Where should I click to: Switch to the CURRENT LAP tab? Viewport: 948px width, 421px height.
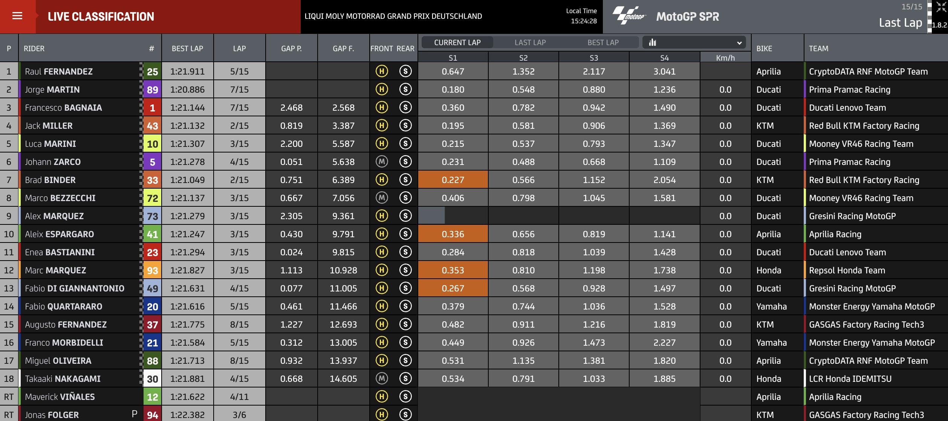[457, 43]
